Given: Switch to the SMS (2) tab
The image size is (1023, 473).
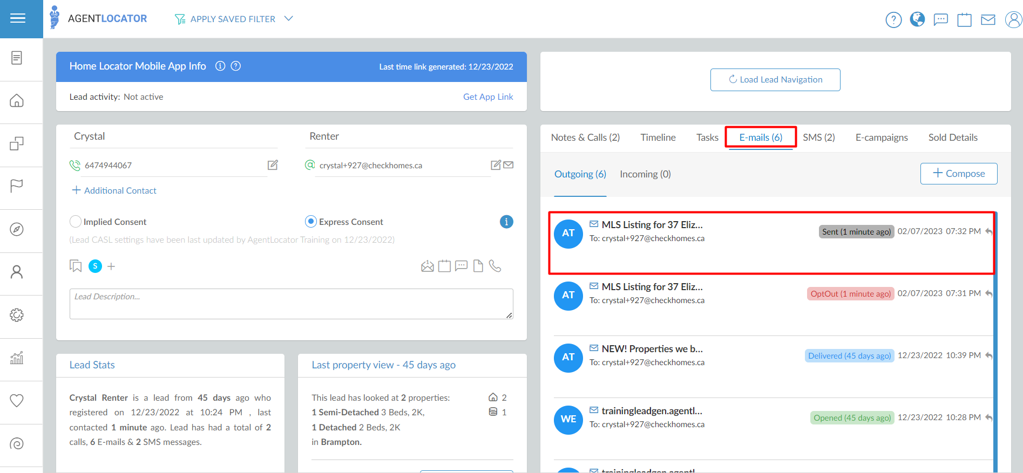Looking at the screenshot, I should (819, 138).
